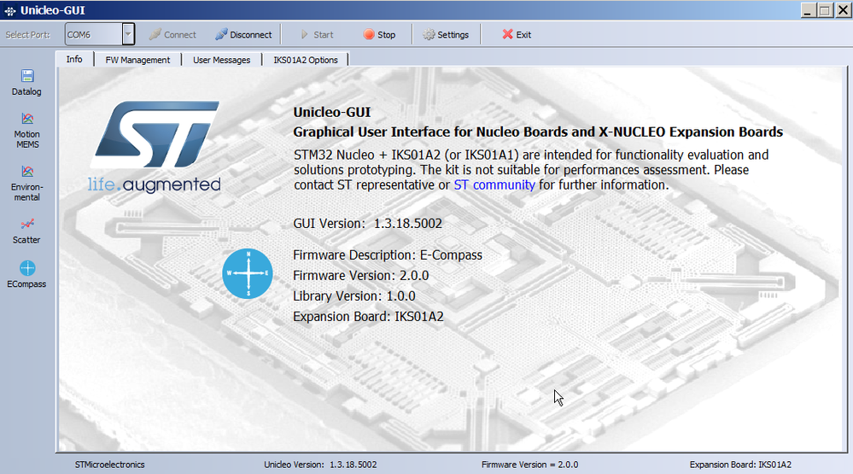
Task: Click the COM6 port selection field
Action: pos(94,34)
